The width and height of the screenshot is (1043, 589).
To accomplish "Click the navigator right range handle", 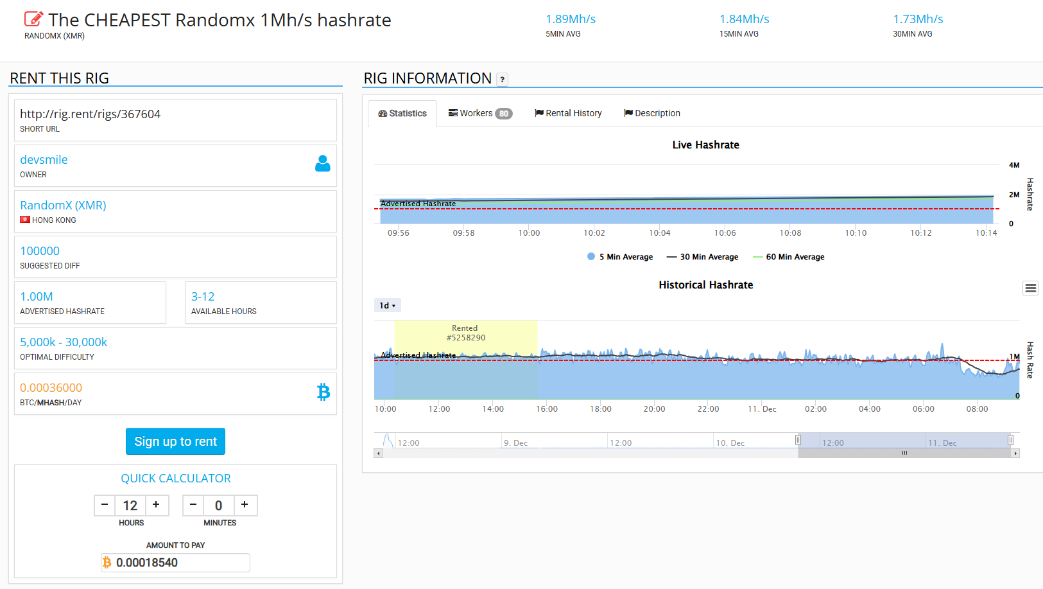I will 1010,440.
